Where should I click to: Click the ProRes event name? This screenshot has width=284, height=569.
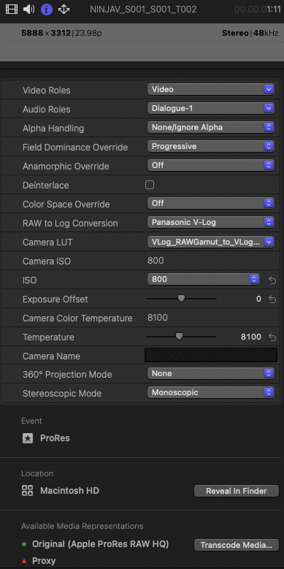[55, 438]
